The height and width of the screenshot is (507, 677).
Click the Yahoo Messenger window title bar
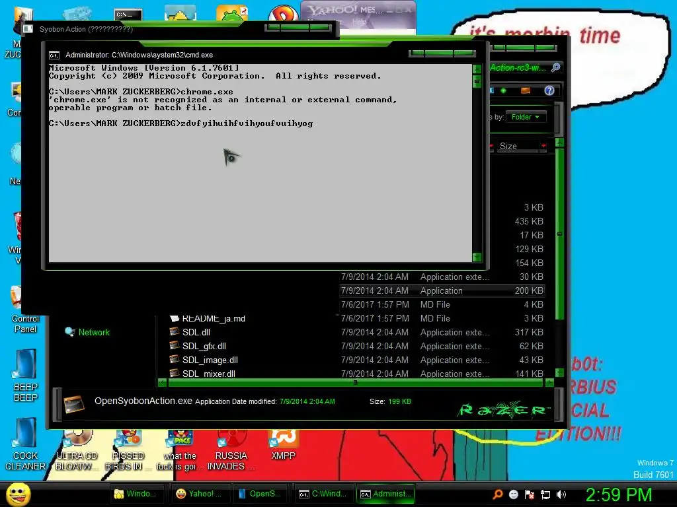click(x=358, y=9)
